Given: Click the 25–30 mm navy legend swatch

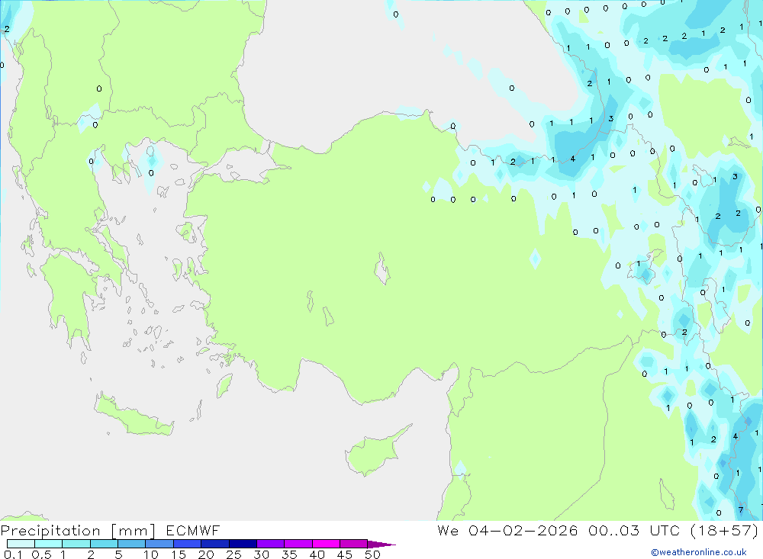Looking at the screenshot, I should tap(243, 544).
